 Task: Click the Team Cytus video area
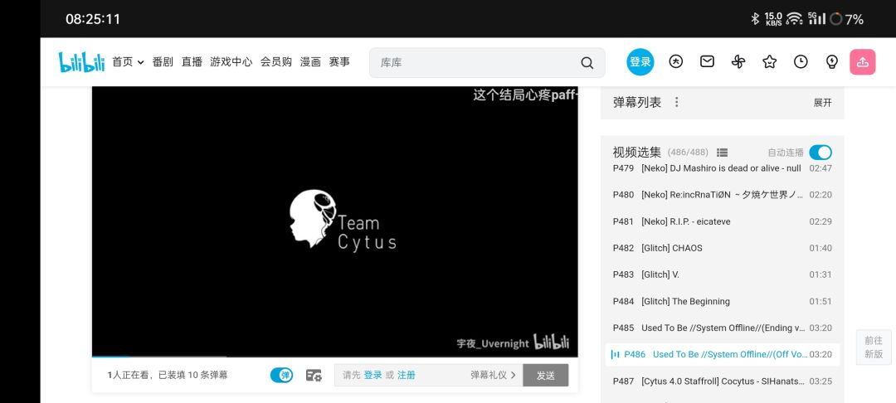[335, 221]
